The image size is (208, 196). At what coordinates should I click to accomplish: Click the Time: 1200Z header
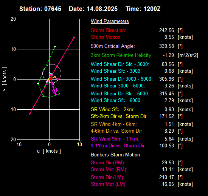(x=143, y=9)
